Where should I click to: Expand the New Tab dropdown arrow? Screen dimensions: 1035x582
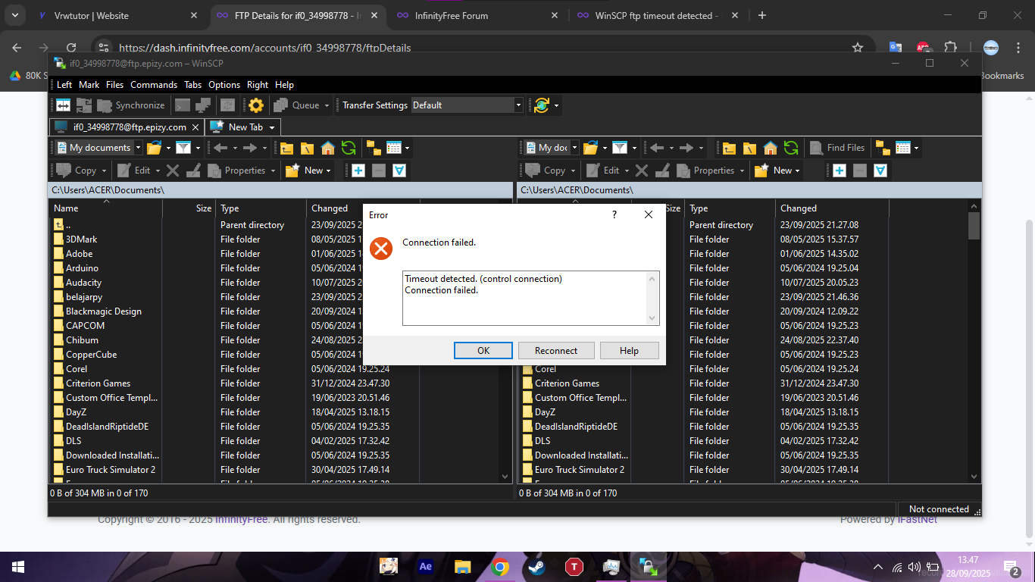point(272,127)
